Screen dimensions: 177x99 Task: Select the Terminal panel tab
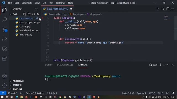(82, 65)
